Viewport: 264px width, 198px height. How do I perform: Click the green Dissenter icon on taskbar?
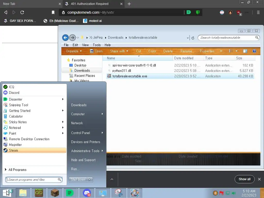[70, 193]
